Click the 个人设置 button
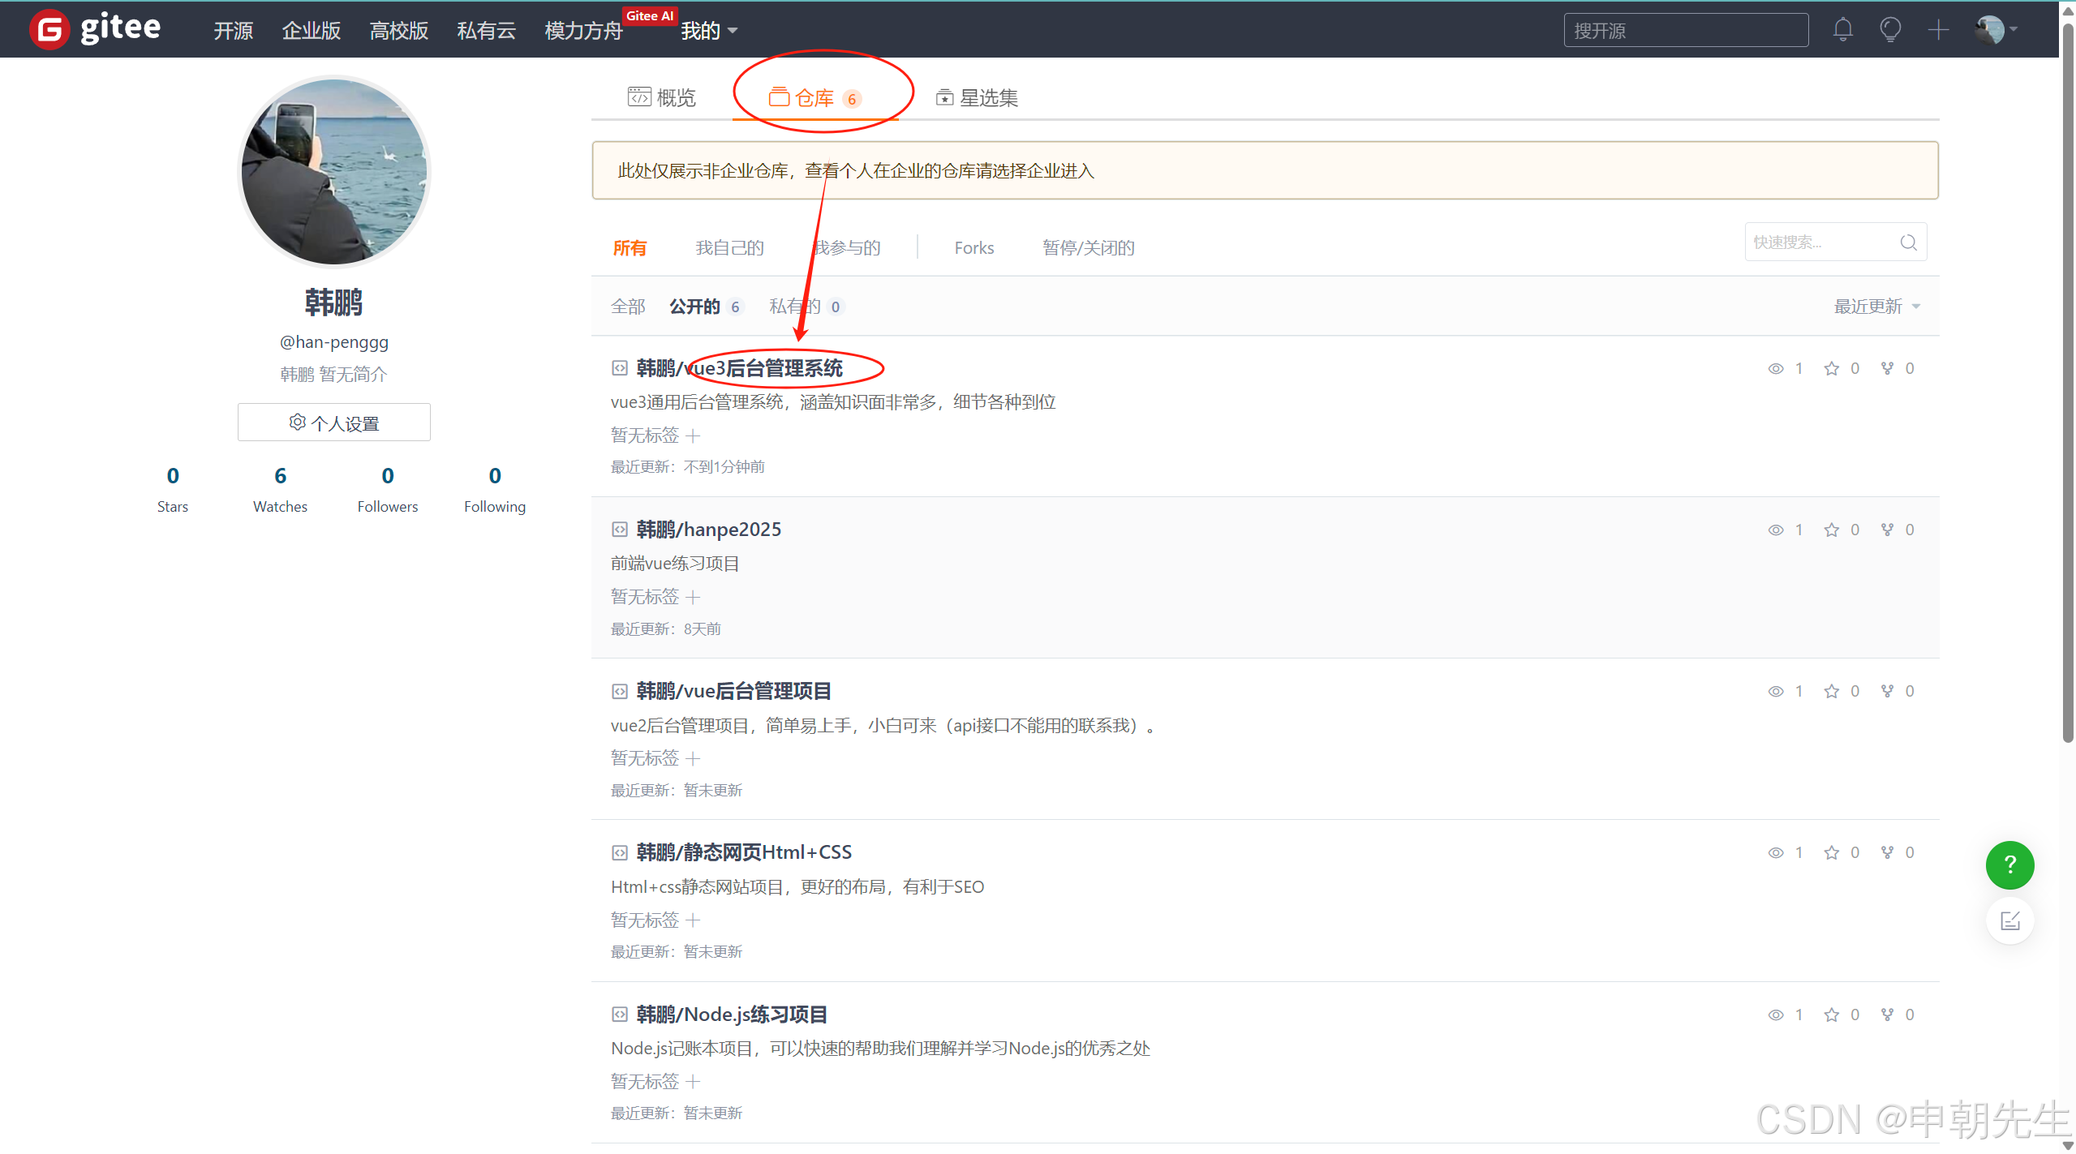This screenshot has height=1154, width=2076. [x=333, y=423]
